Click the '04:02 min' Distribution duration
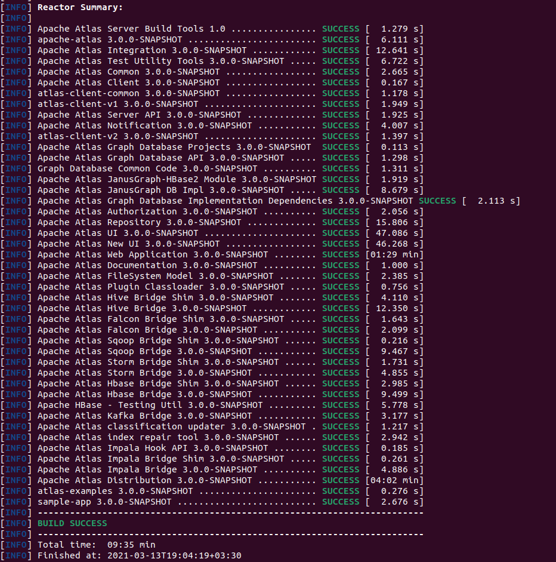The width and height of the screenshot is (556, 562). pyautogui.click(x=394, y=480)
